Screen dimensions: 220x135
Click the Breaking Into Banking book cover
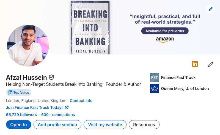tap(90, 27)
